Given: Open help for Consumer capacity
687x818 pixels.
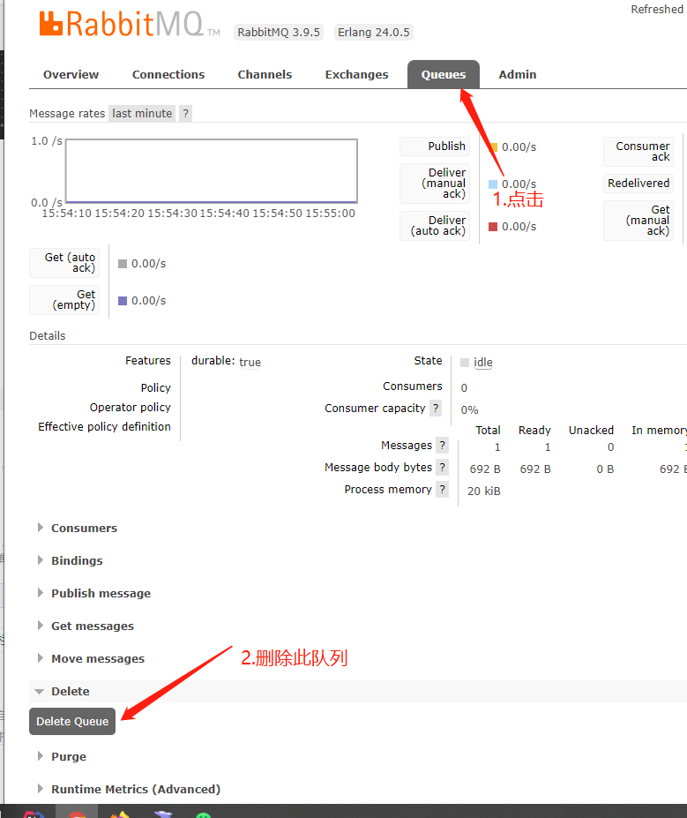Looking at the screenshot, I should coord(436,408).
